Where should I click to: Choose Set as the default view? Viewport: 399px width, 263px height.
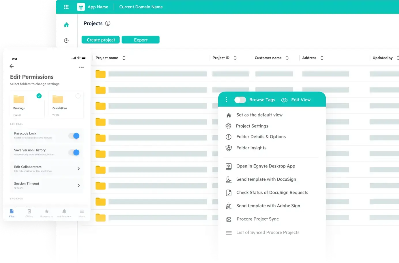click(x=259, y=115)
